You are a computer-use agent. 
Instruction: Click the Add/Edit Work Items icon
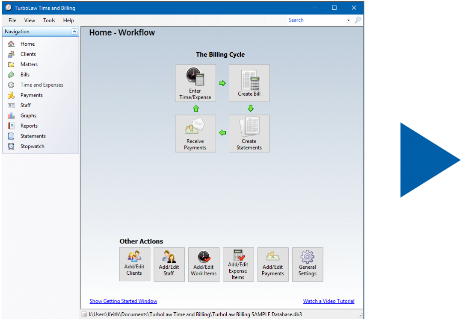click(204, 264)
